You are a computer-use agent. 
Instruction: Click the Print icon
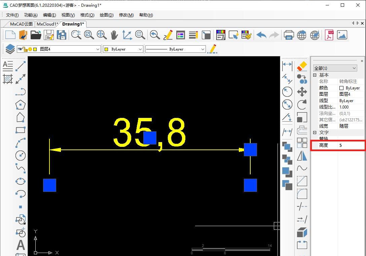(x=289, y=35)
